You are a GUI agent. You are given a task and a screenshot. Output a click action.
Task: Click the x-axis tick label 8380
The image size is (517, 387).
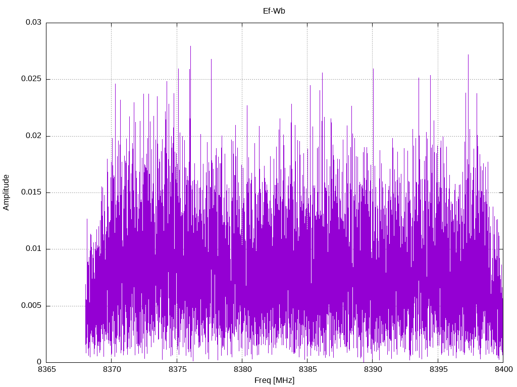(243, 369)
